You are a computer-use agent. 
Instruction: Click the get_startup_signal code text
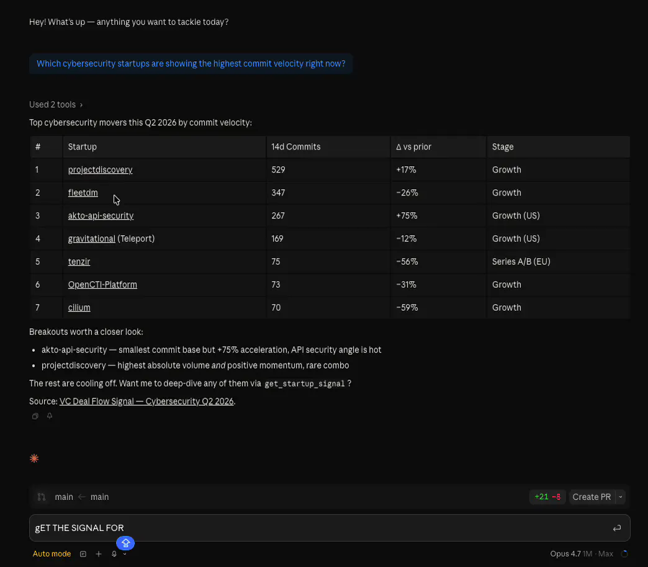pyautogui.click(x=305, y=383)
